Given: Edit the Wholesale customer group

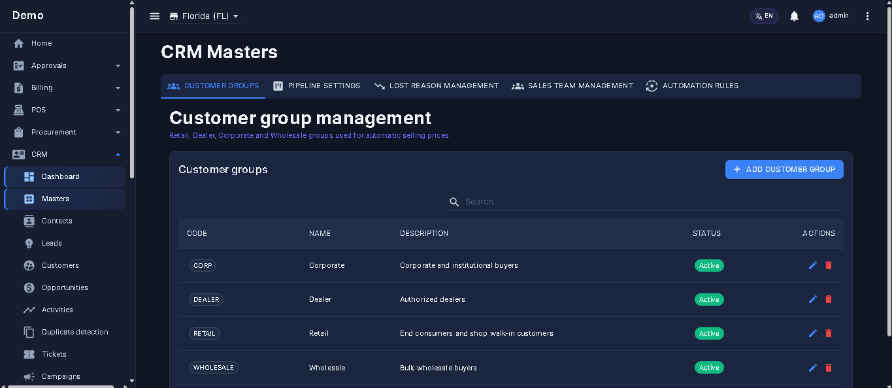Looking at the screenshot, I should [x=813, y=368].
